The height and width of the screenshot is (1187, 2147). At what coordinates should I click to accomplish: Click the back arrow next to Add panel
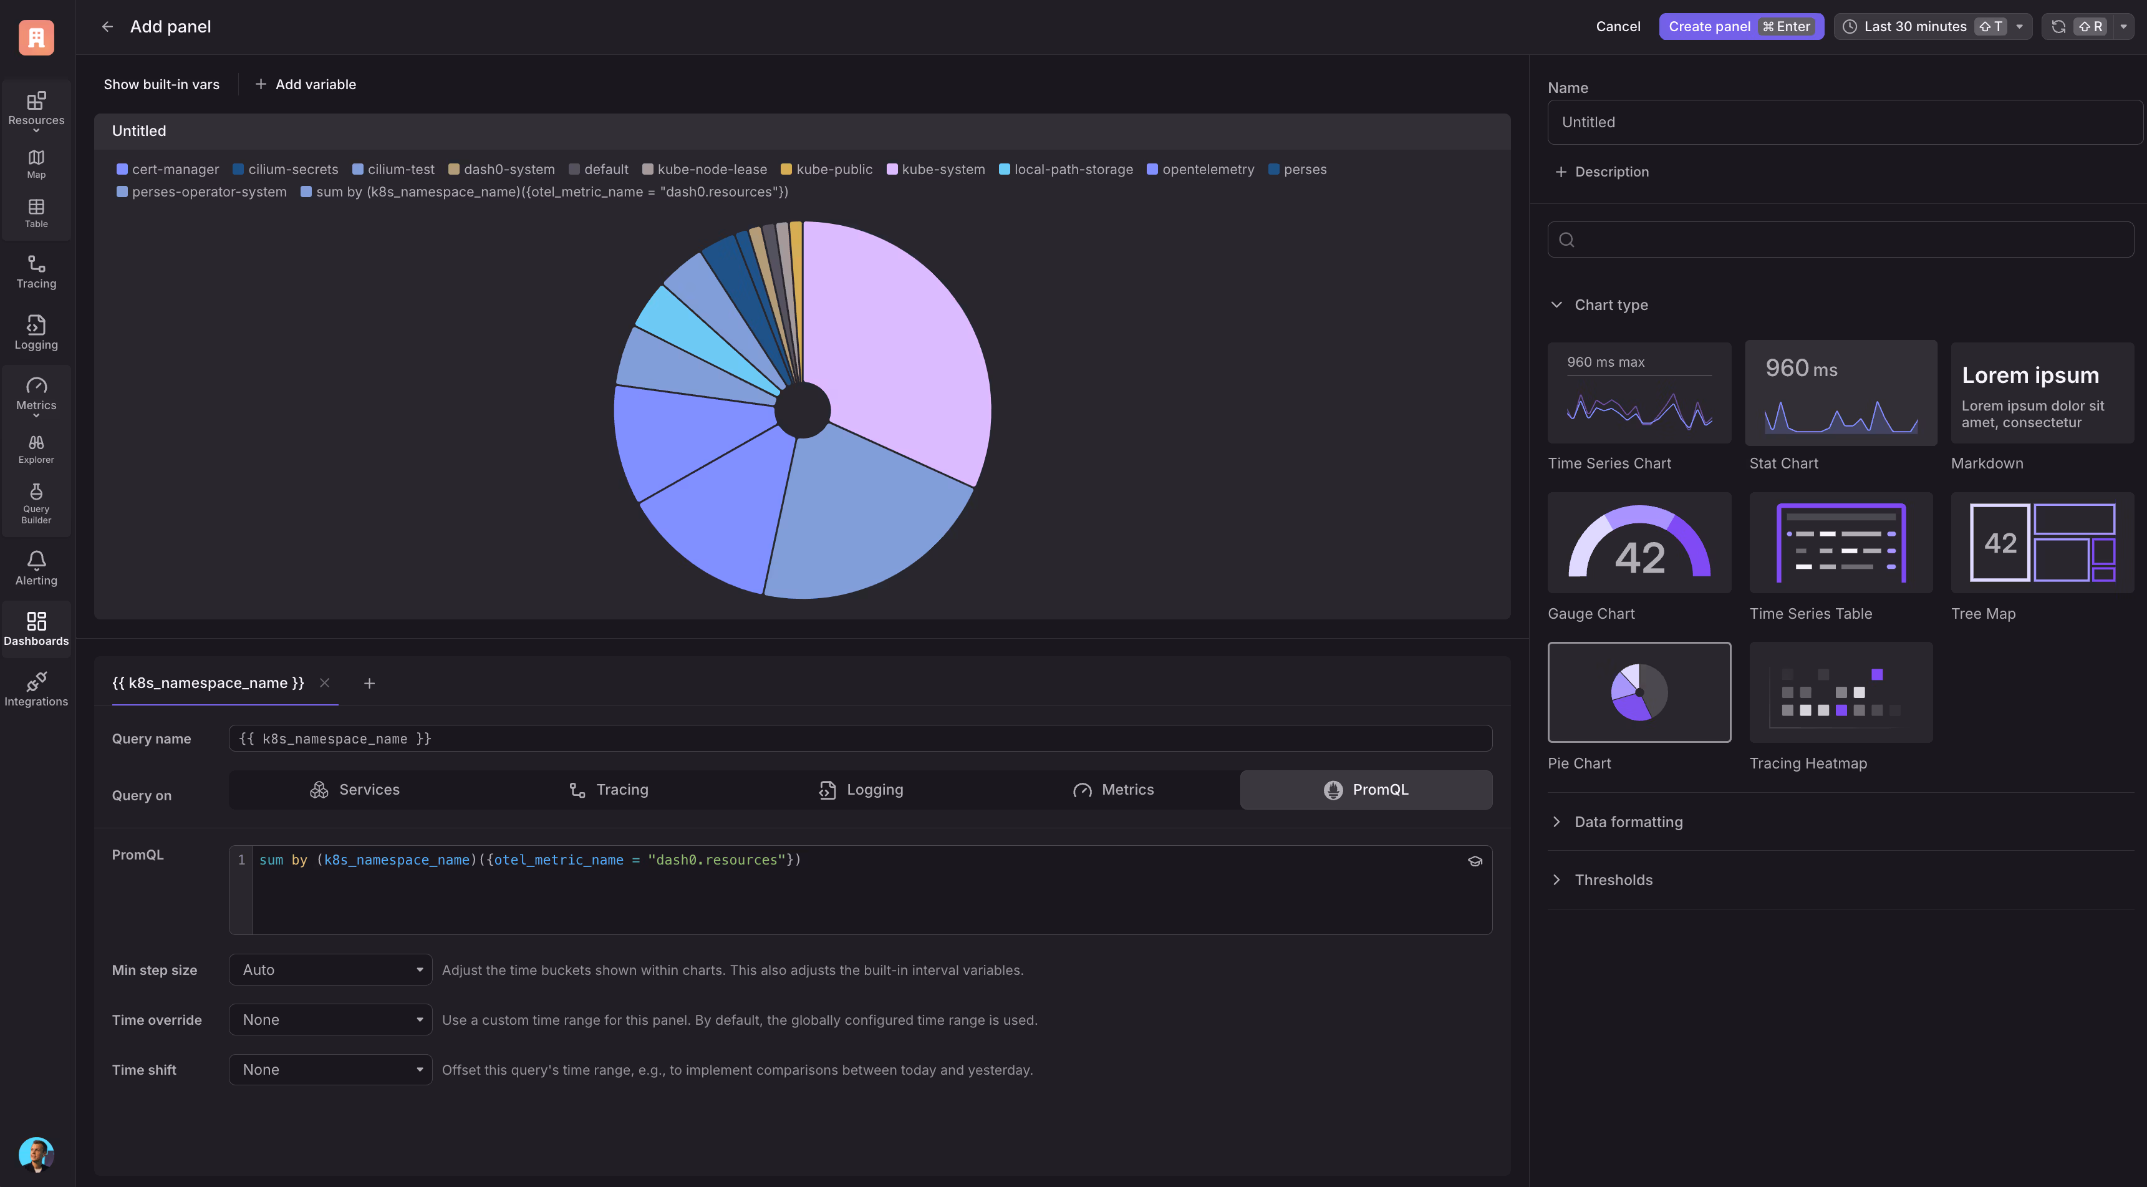point(107,27)
